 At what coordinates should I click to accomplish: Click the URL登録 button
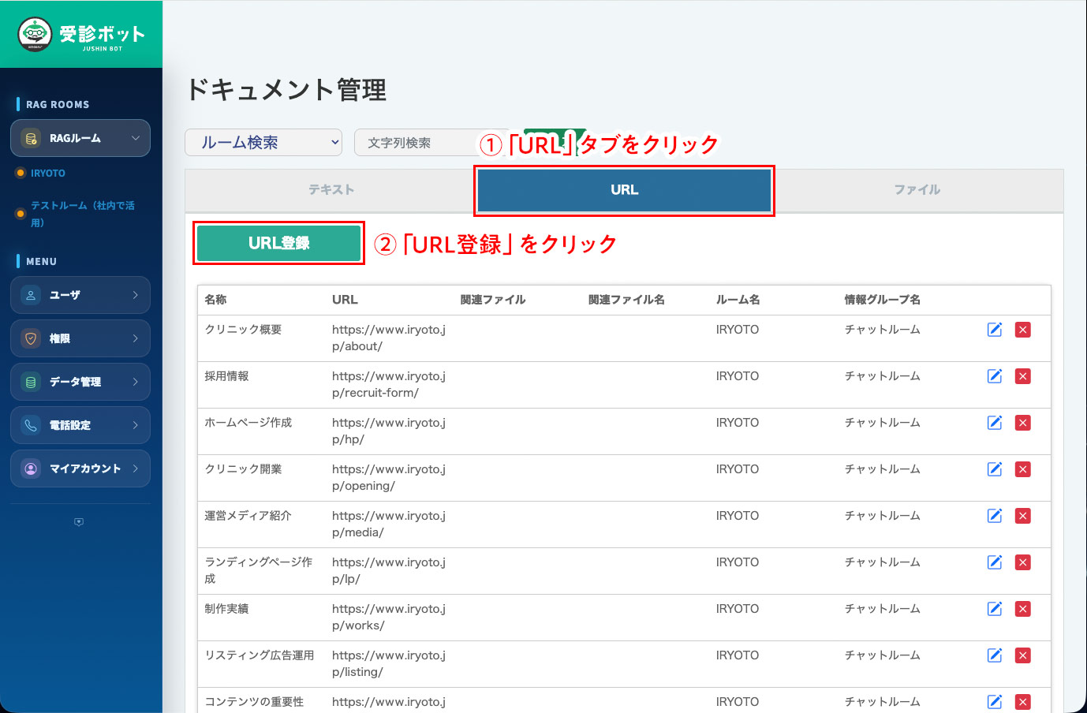pyautogui.click(x=278, y=243)
